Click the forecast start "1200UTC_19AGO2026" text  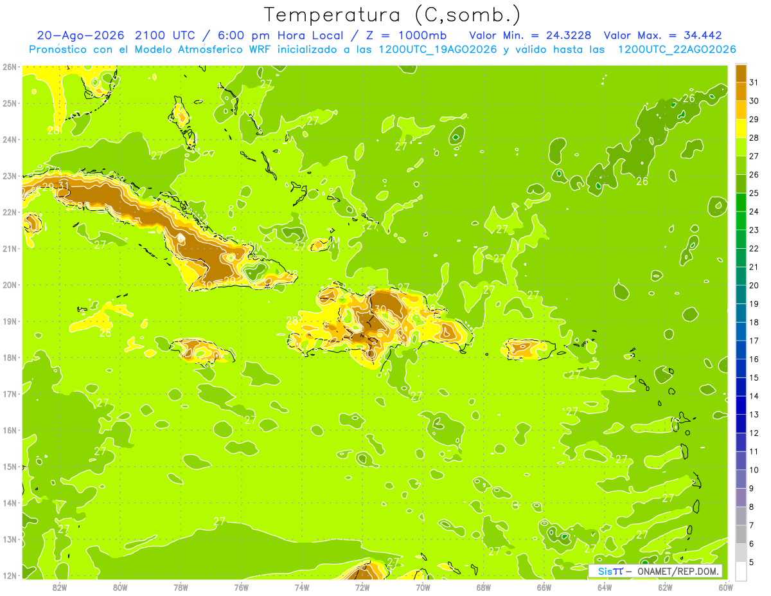tap(438, 50)
